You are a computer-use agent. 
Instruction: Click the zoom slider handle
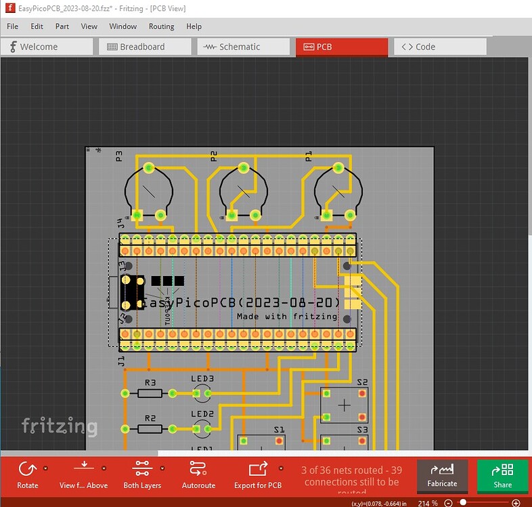coord(463,502)
